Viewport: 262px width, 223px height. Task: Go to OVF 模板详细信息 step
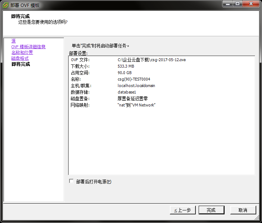pyautogui.click(x=28, y=47)
